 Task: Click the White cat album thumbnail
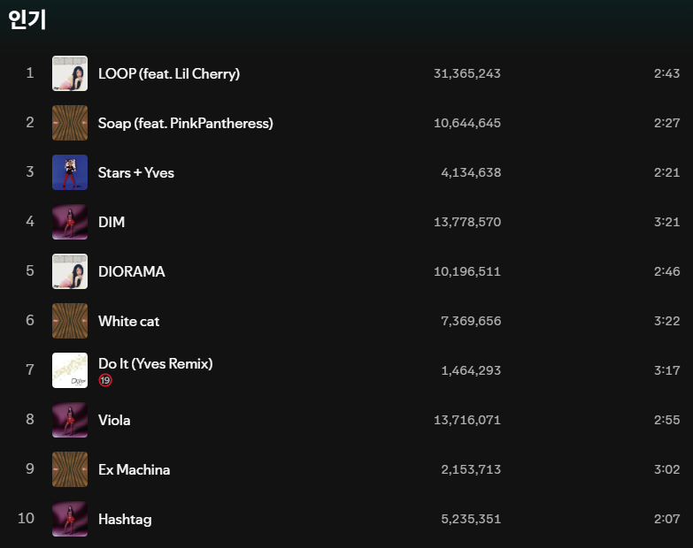[x=70, y=321]
